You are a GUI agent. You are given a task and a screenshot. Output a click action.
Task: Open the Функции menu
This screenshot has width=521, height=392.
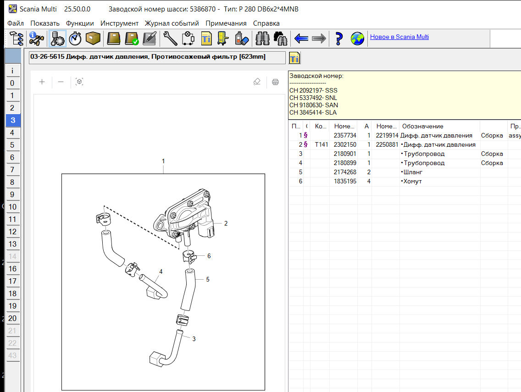[x=80, y=23]
